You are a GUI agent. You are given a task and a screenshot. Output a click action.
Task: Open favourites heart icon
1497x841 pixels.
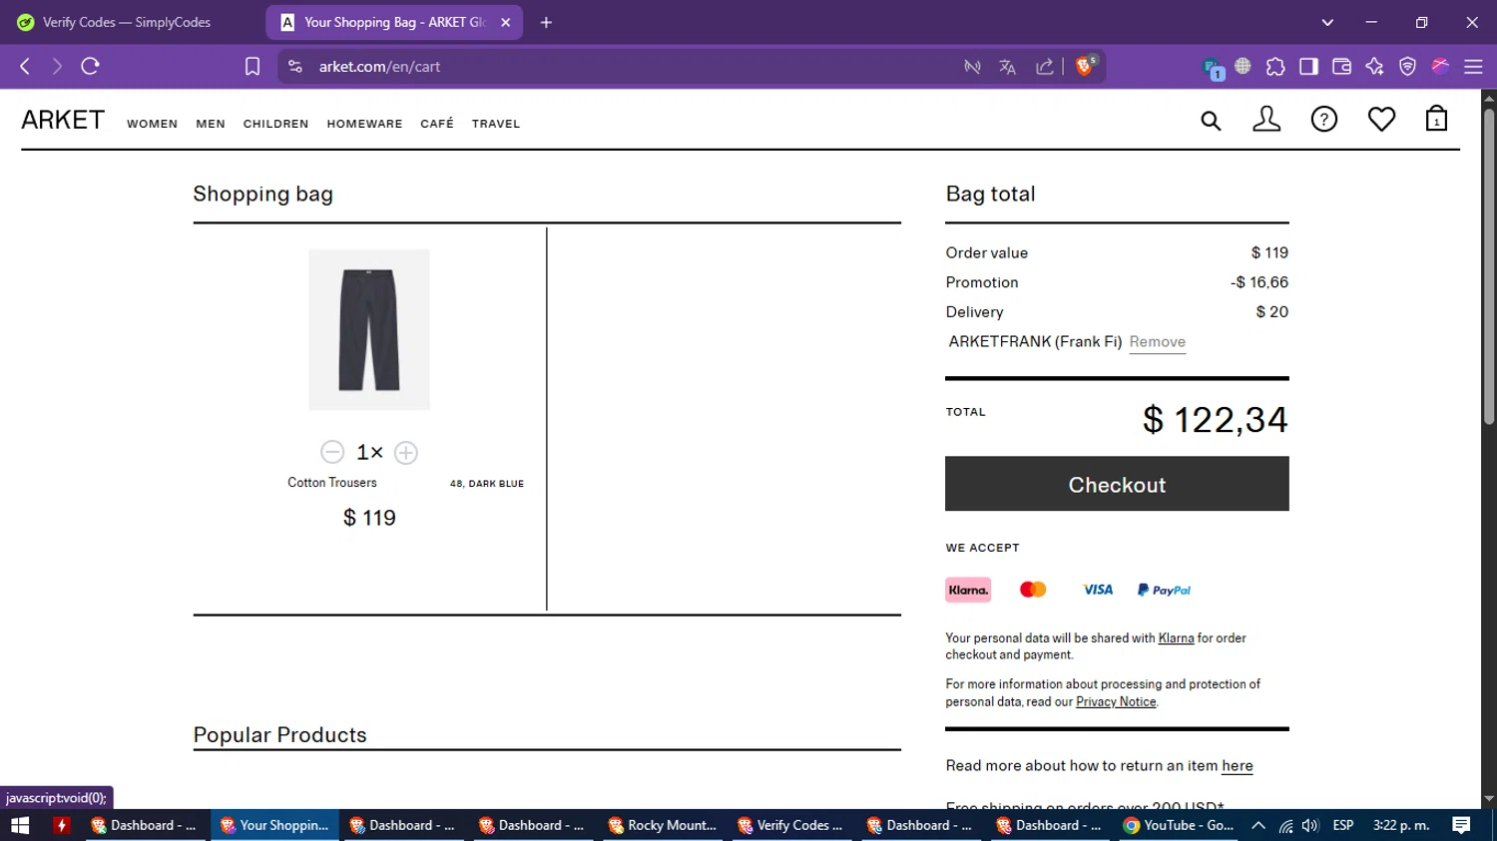(x=1381, y=120)
